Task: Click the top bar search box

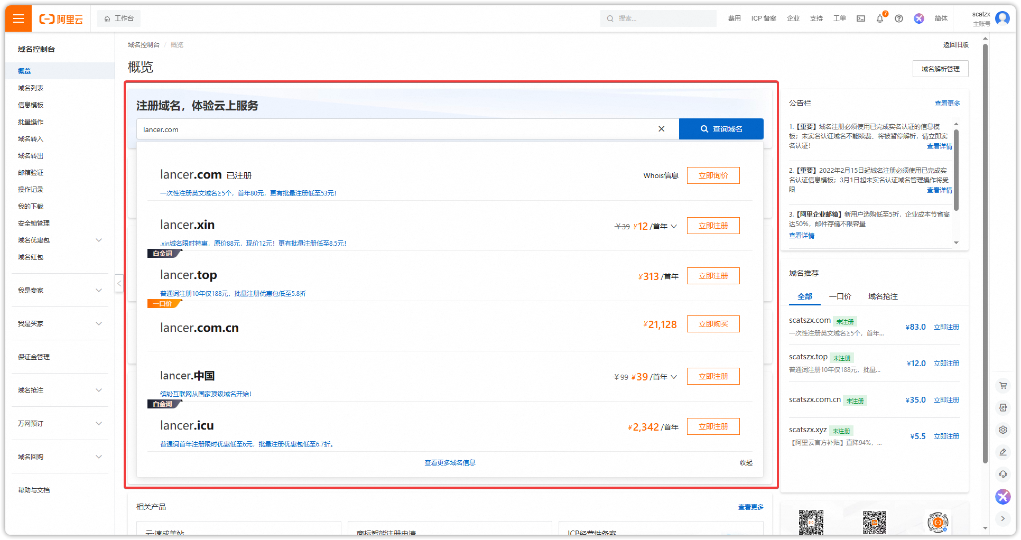Action: point(658,18)
